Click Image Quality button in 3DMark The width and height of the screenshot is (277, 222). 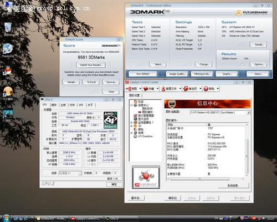pyautogui.click(x=177, y=74)
